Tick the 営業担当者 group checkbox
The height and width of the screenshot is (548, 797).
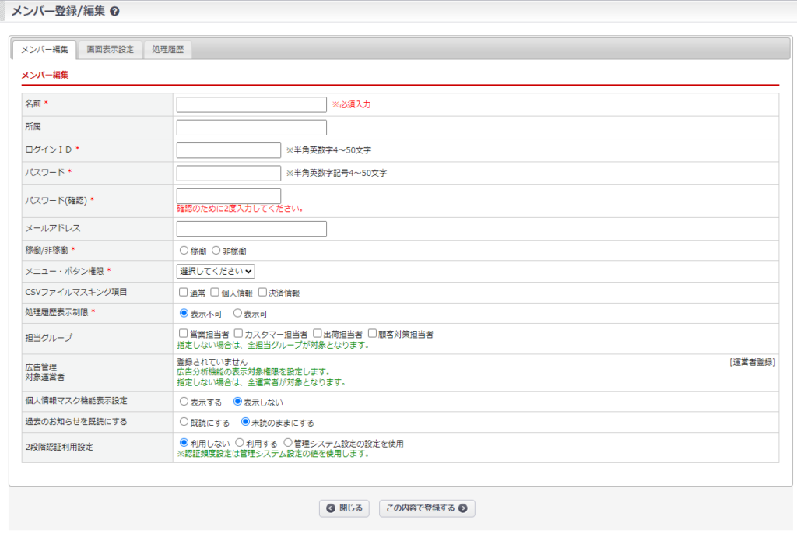(x=184, y=334)
